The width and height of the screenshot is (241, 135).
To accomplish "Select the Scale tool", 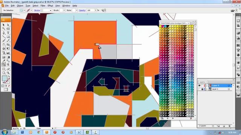I will tap(8, 45).
